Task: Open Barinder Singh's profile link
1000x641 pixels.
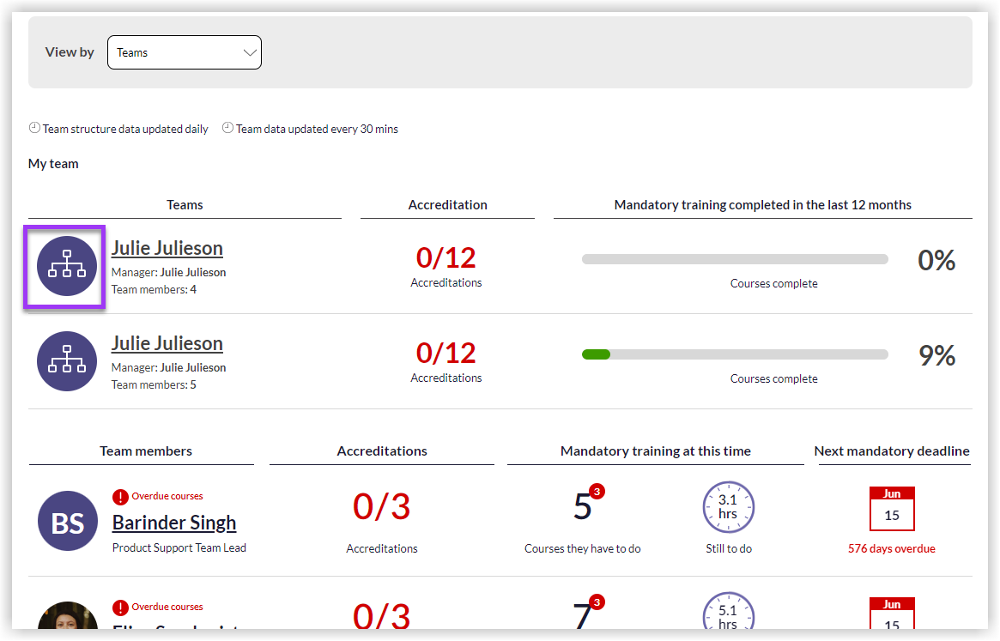Action: (x=174, y=523)
